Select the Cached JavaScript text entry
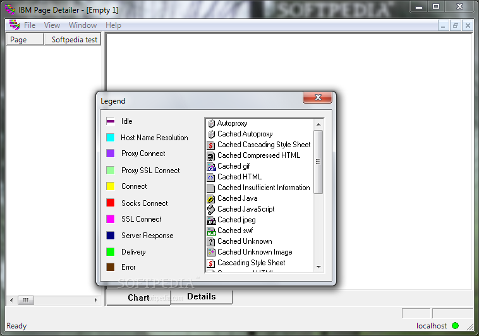The height and width of the screenshot is (336, 479). pyautogui.click(x=246, y=209)
